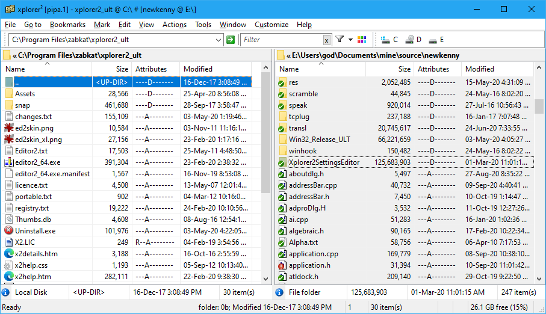This screenshot has width=546, height=314.
Task: Click the aboutdlg.h file icon
Action: coord(282,174)
